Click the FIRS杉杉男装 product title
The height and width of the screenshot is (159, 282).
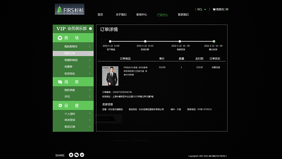point(135,71)
